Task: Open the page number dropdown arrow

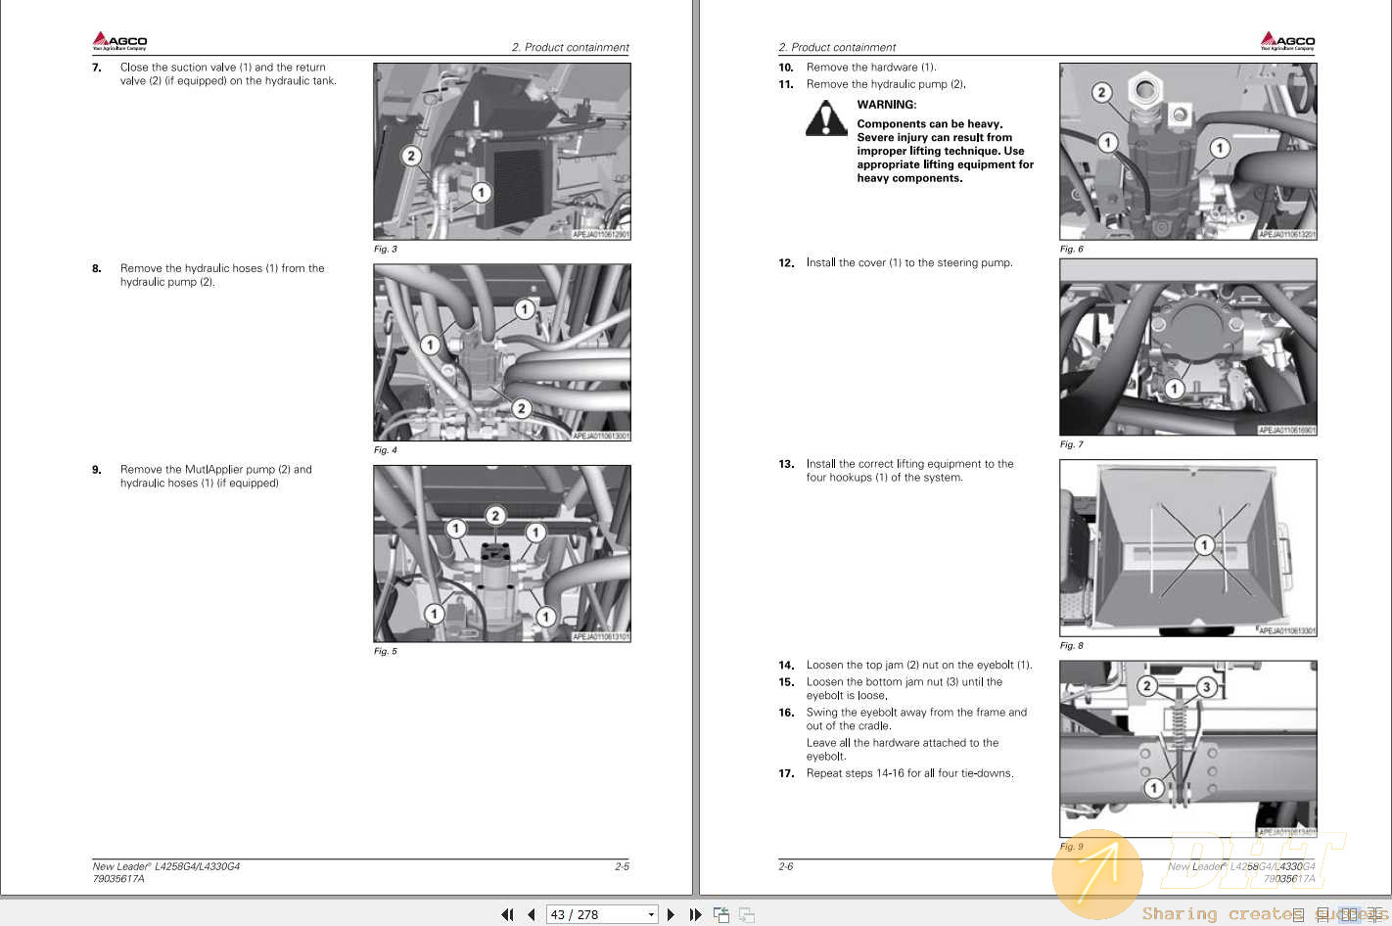Action: click(651, 914)
